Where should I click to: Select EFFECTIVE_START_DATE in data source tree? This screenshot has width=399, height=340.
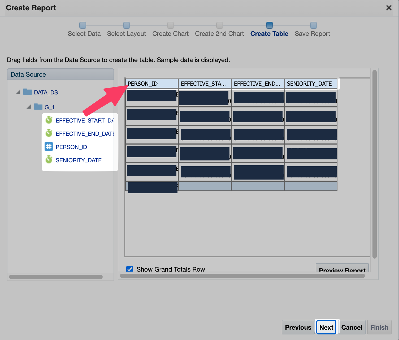85,120
